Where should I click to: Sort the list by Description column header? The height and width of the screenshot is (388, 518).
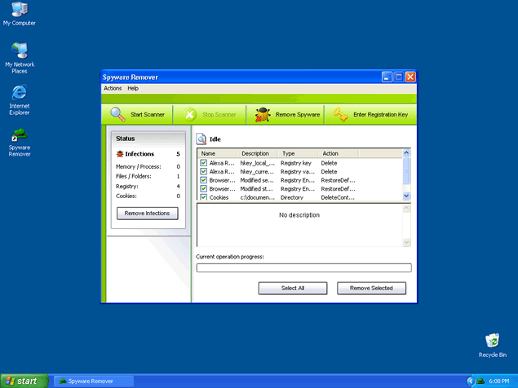tap(258, 153)
